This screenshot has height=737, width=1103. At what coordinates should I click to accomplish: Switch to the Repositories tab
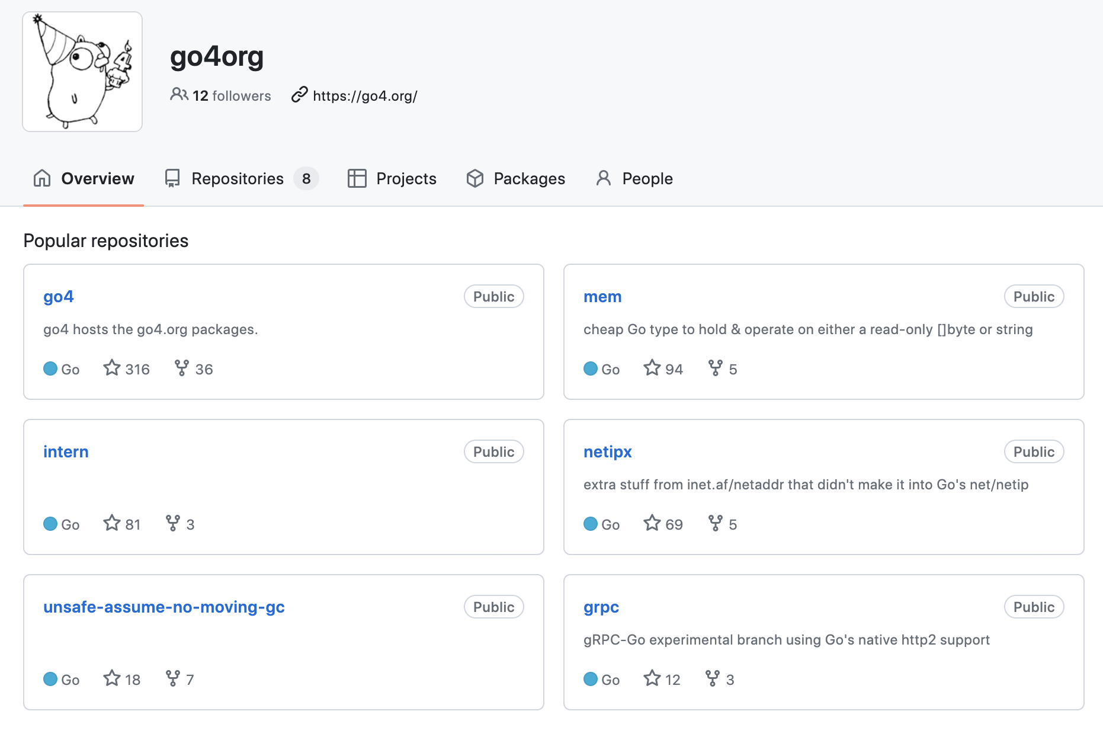(x=238, y=179)
